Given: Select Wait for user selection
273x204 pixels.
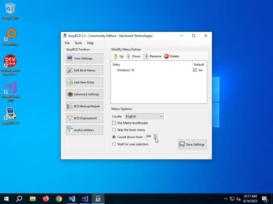Looking at the screenshot, I should 114,144.
